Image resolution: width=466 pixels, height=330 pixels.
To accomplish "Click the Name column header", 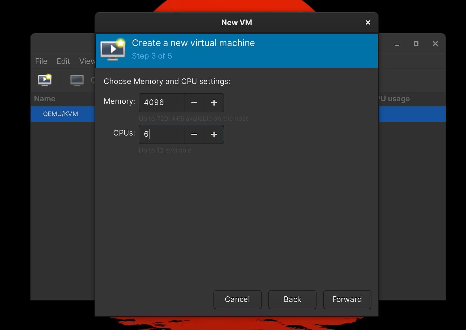I will (x=44, y=98).
